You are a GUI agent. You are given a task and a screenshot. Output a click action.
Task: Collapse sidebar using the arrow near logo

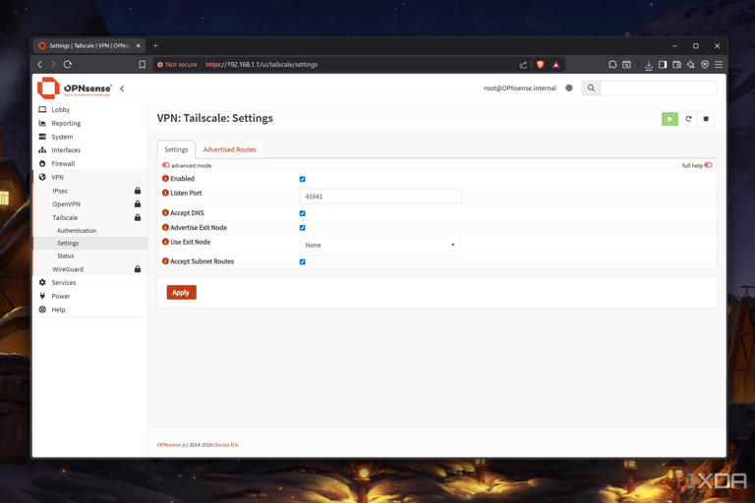pos(122,88)
